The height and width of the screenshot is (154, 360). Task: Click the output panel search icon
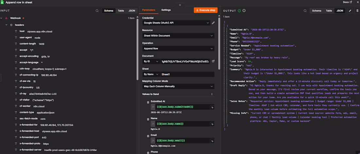coord(305,11)
